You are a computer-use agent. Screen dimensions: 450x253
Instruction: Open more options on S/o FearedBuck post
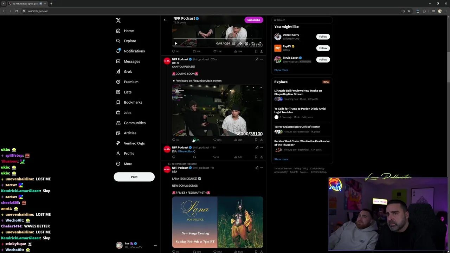pos(261,148)
